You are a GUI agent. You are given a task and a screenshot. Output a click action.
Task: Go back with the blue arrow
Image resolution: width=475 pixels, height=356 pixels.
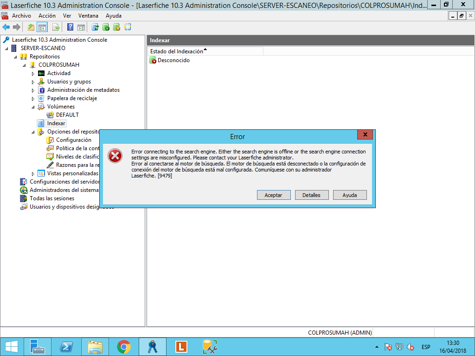tap(6, 27)
